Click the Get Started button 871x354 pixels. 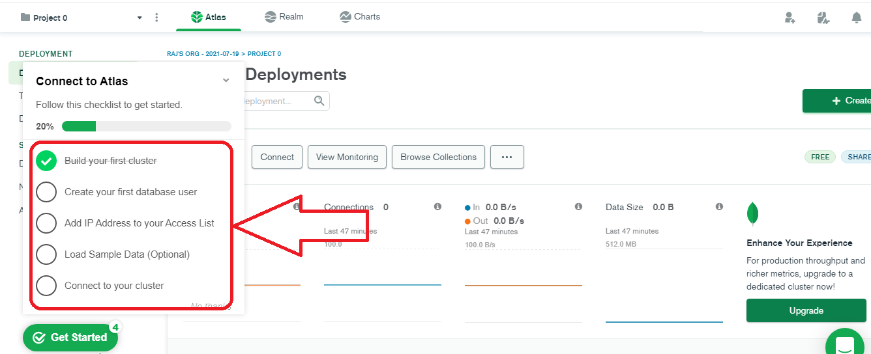tap(70, 337)
